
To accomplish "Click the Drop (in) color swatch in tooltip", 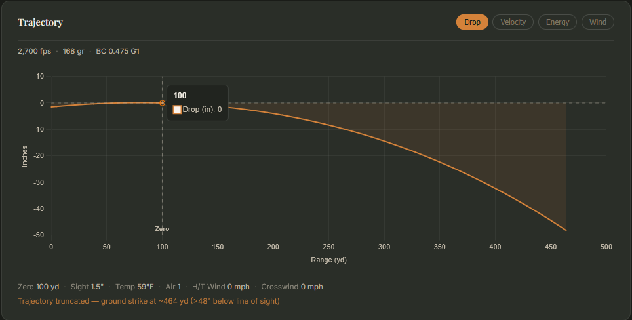I will point(178,110).
